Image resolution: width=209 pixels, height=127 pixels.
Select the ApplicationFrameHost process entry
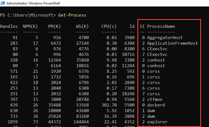pyautogui.click(x=172, y=43)
